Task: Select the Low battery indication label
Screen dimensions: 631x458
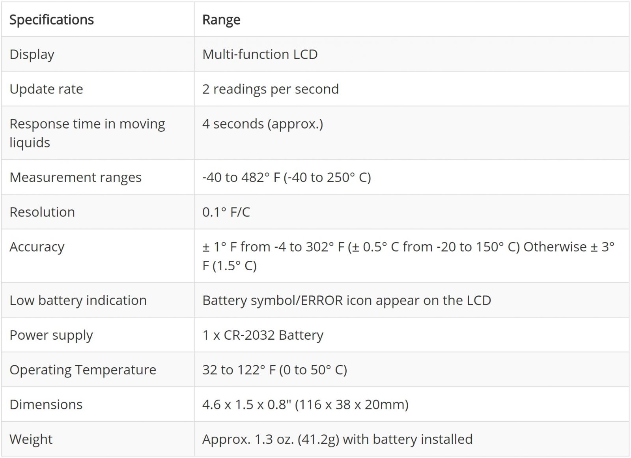Action: tap(78, 301)
